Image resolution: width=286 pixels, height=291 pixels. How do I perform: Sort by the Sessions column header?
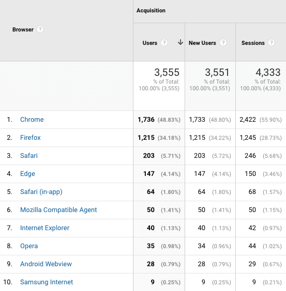pos(253,43)
